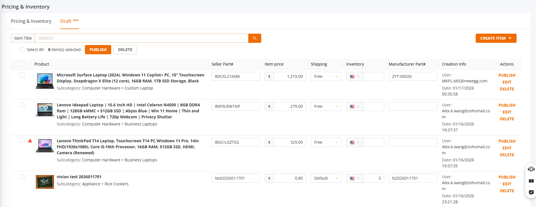Tick the Select All checkbox

point(22,50)
